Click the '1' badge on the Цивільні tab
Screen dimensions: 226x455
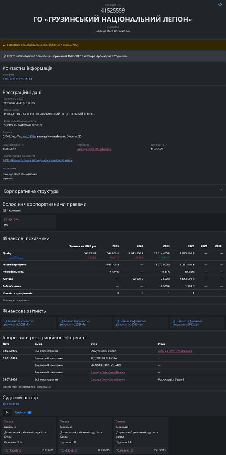[30, 412]
